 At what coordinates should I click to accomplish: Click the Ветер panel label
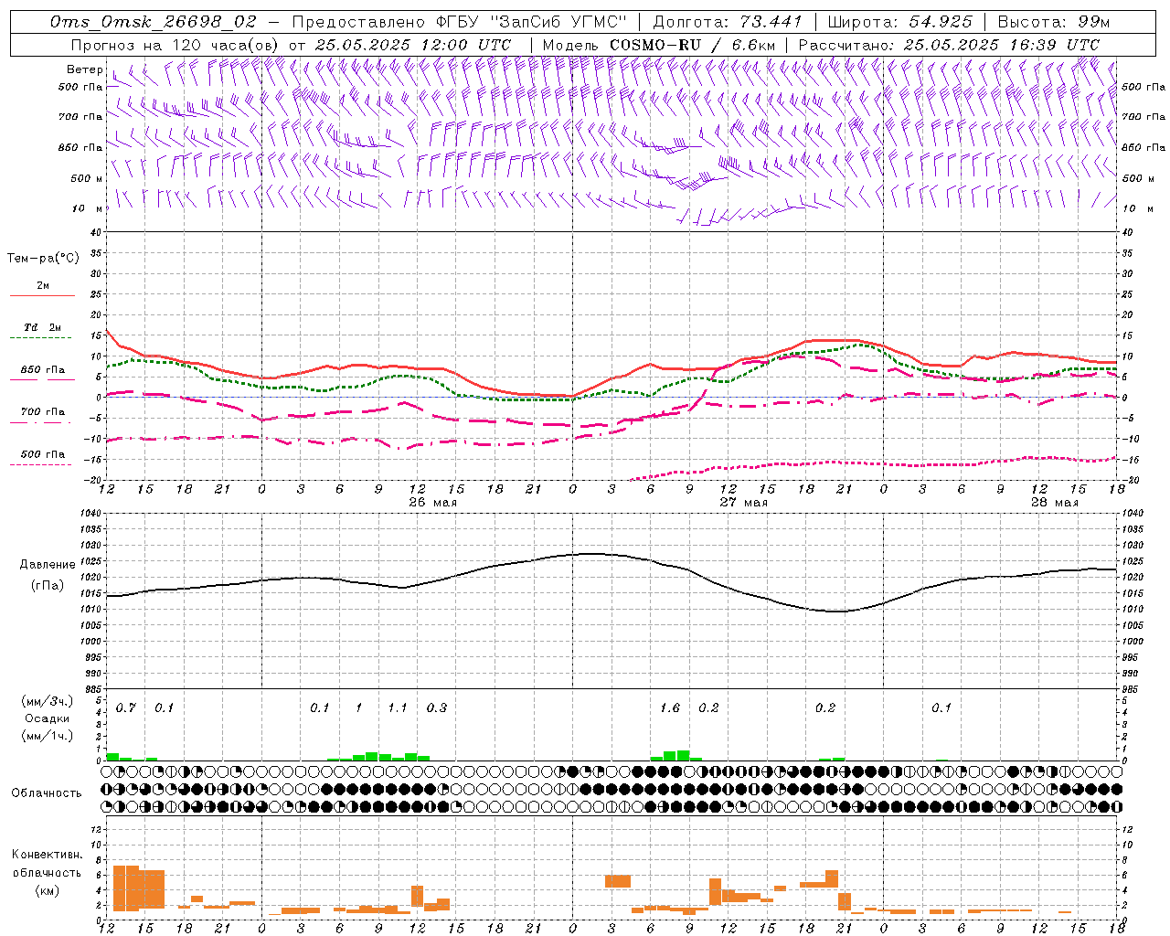coord(84,69)
